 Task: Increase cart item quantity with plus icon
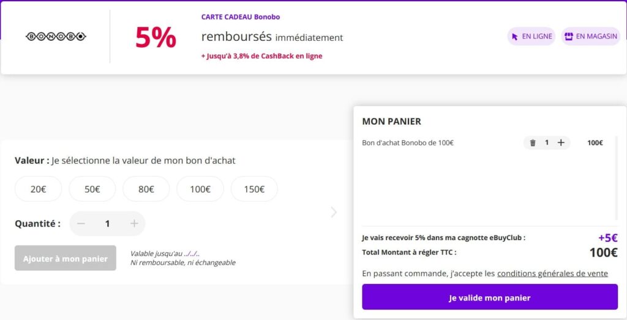point(561,143)
